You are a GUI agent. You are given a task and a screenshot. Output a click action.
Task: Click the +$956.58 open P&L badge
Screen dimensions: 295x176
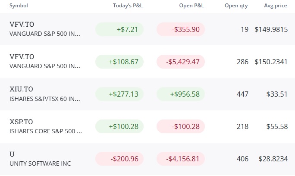tap(180, 94)
